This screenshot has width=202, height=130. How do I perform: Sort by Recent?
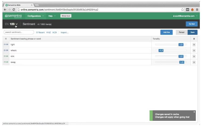click(x=40, y=32)
